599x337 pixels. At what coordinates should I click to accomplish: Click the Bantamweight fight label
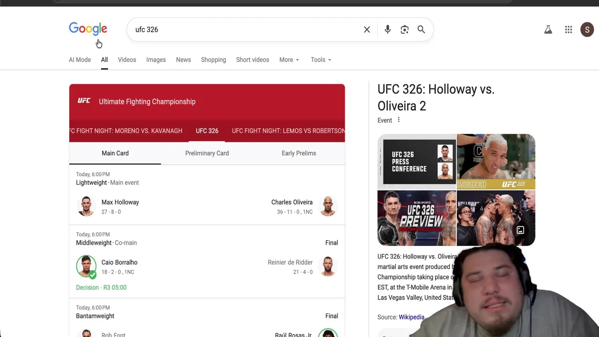[95, 316]
